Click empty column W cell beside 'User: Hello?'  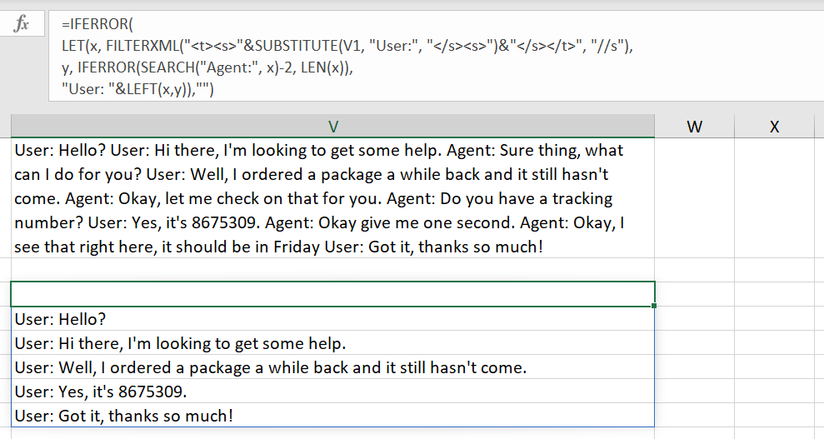coord(694,319)
